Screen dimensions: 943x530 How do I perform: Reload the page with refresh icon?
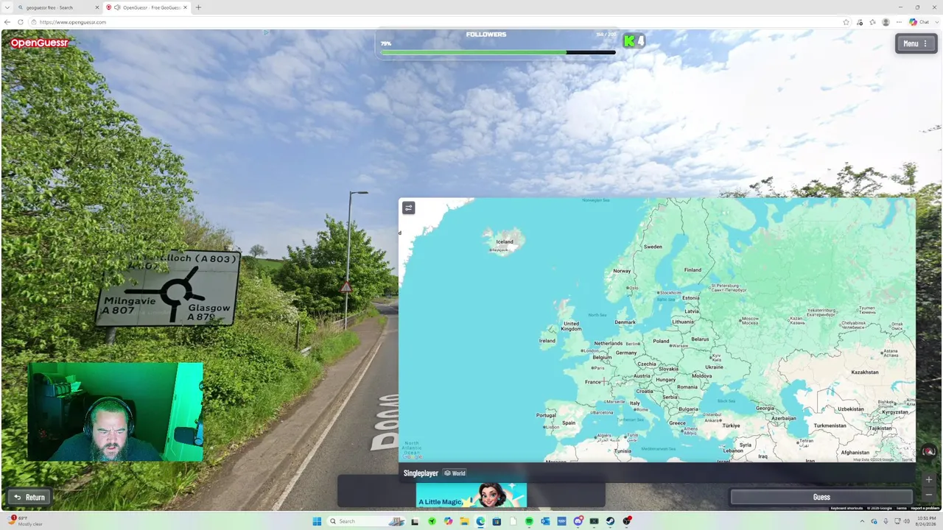[x=20, y=22]
